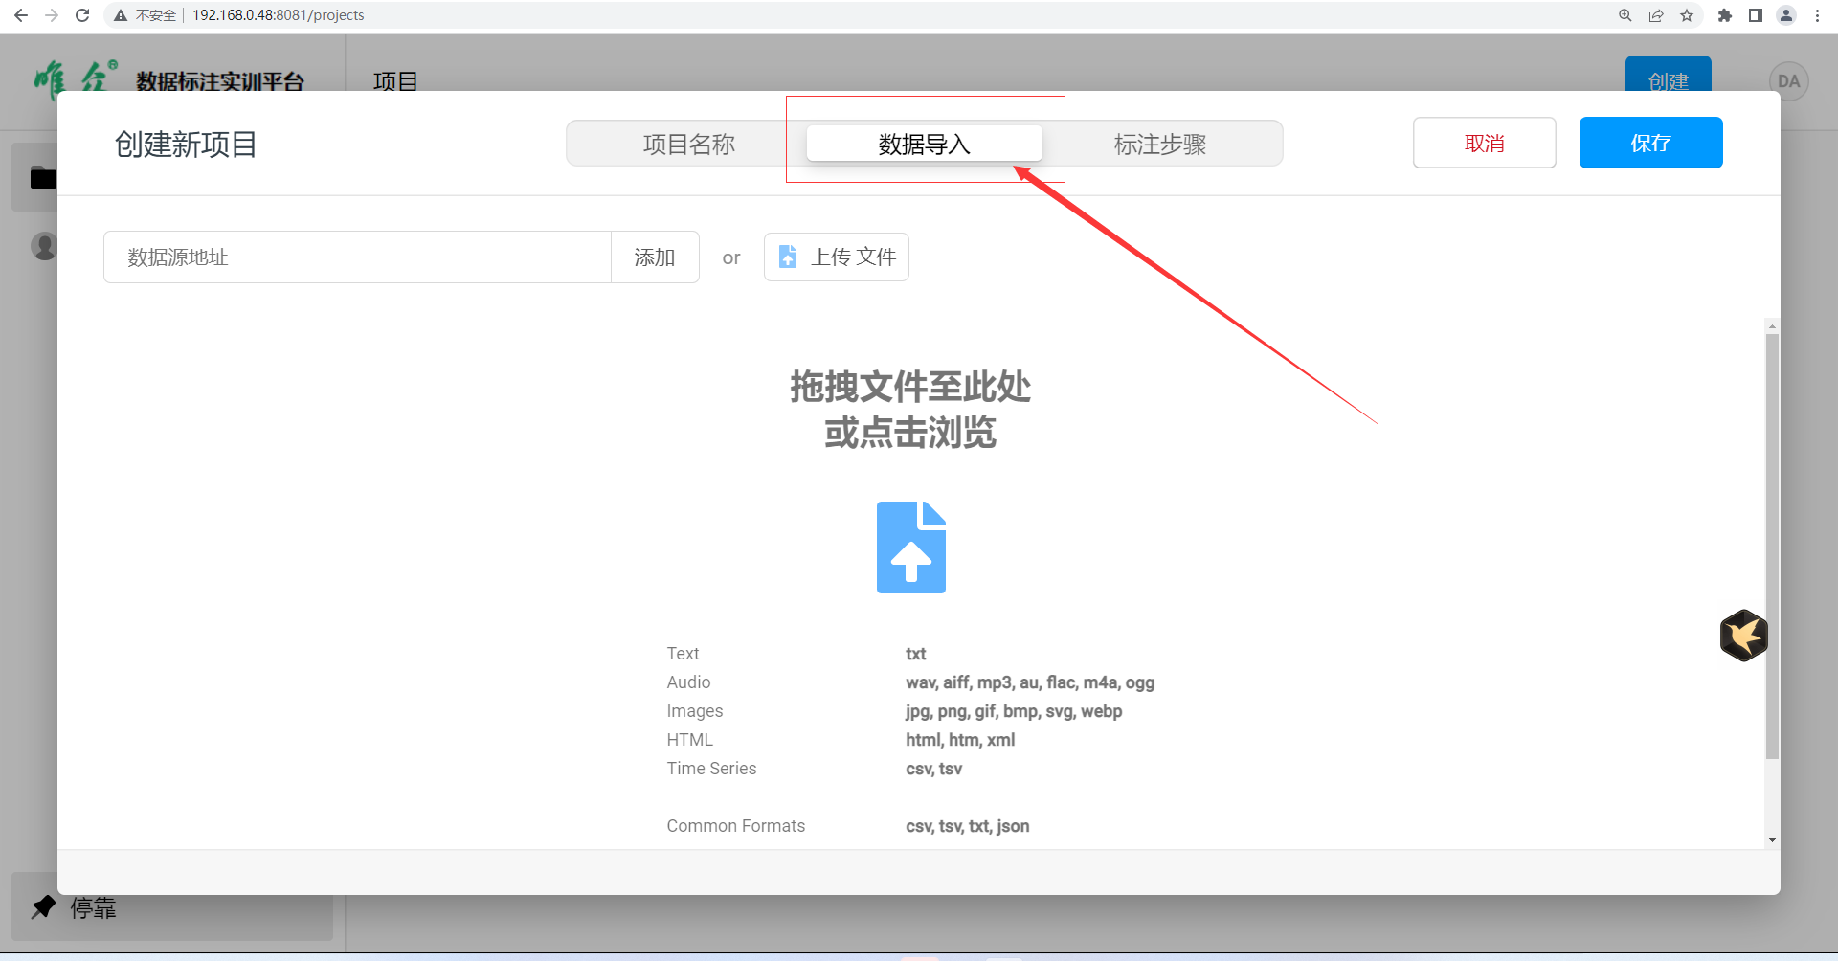Click the floating bird hexagon icon
Screen dimensions: 1838x961
1743,635
